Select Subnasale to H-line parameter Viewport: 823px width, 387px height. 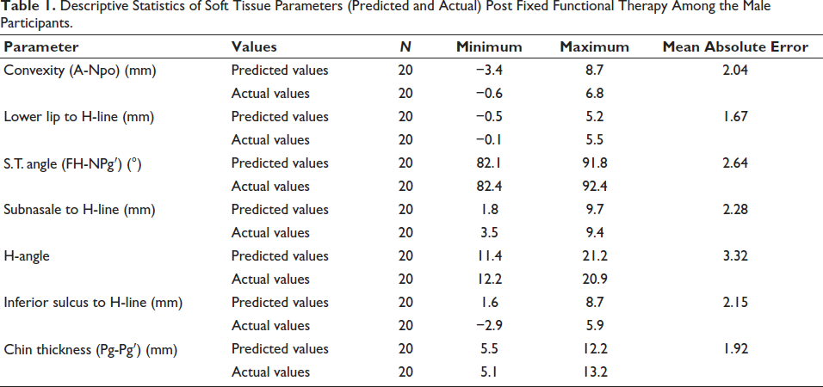click(x=79, y=209)
